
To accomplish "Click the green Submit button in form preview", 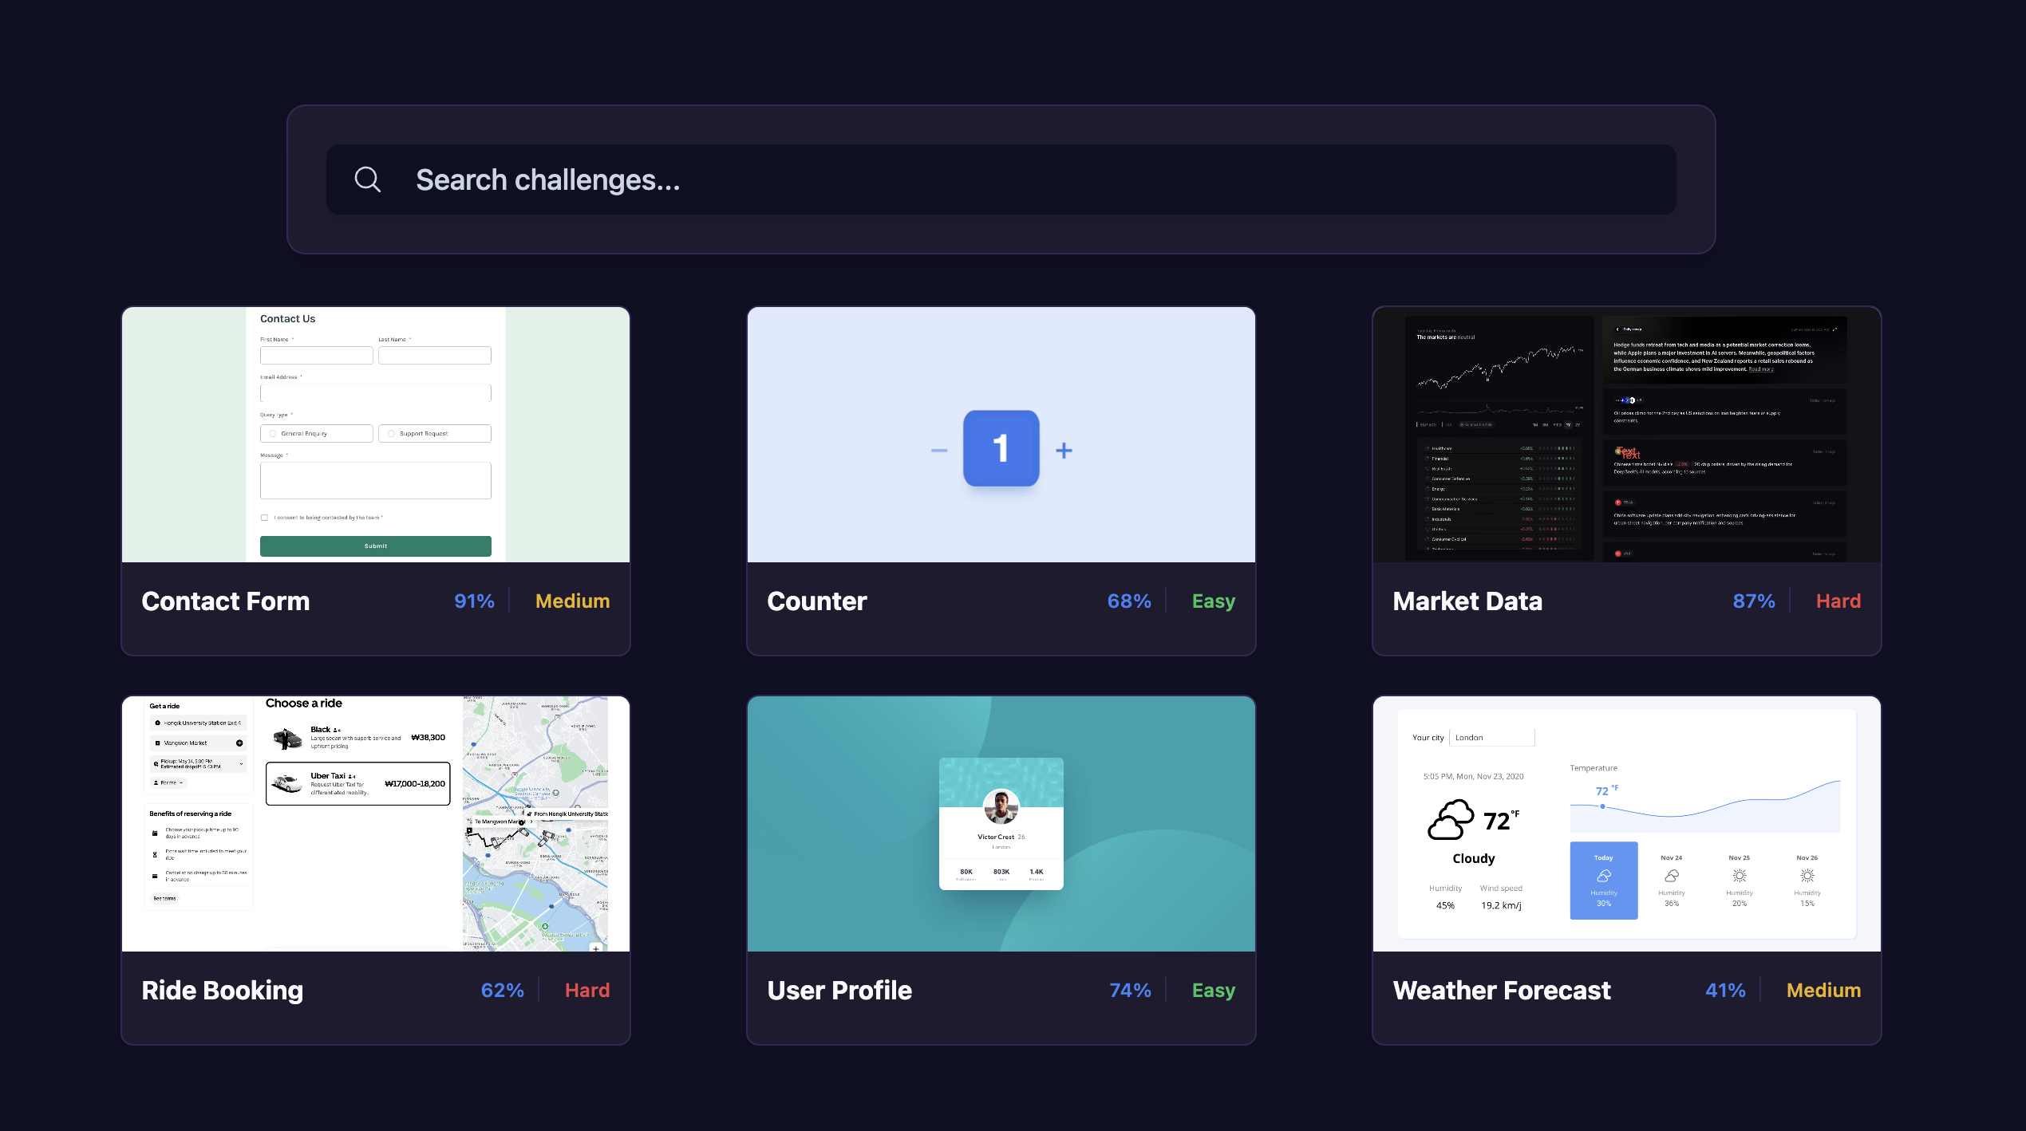I will [375, 546].
